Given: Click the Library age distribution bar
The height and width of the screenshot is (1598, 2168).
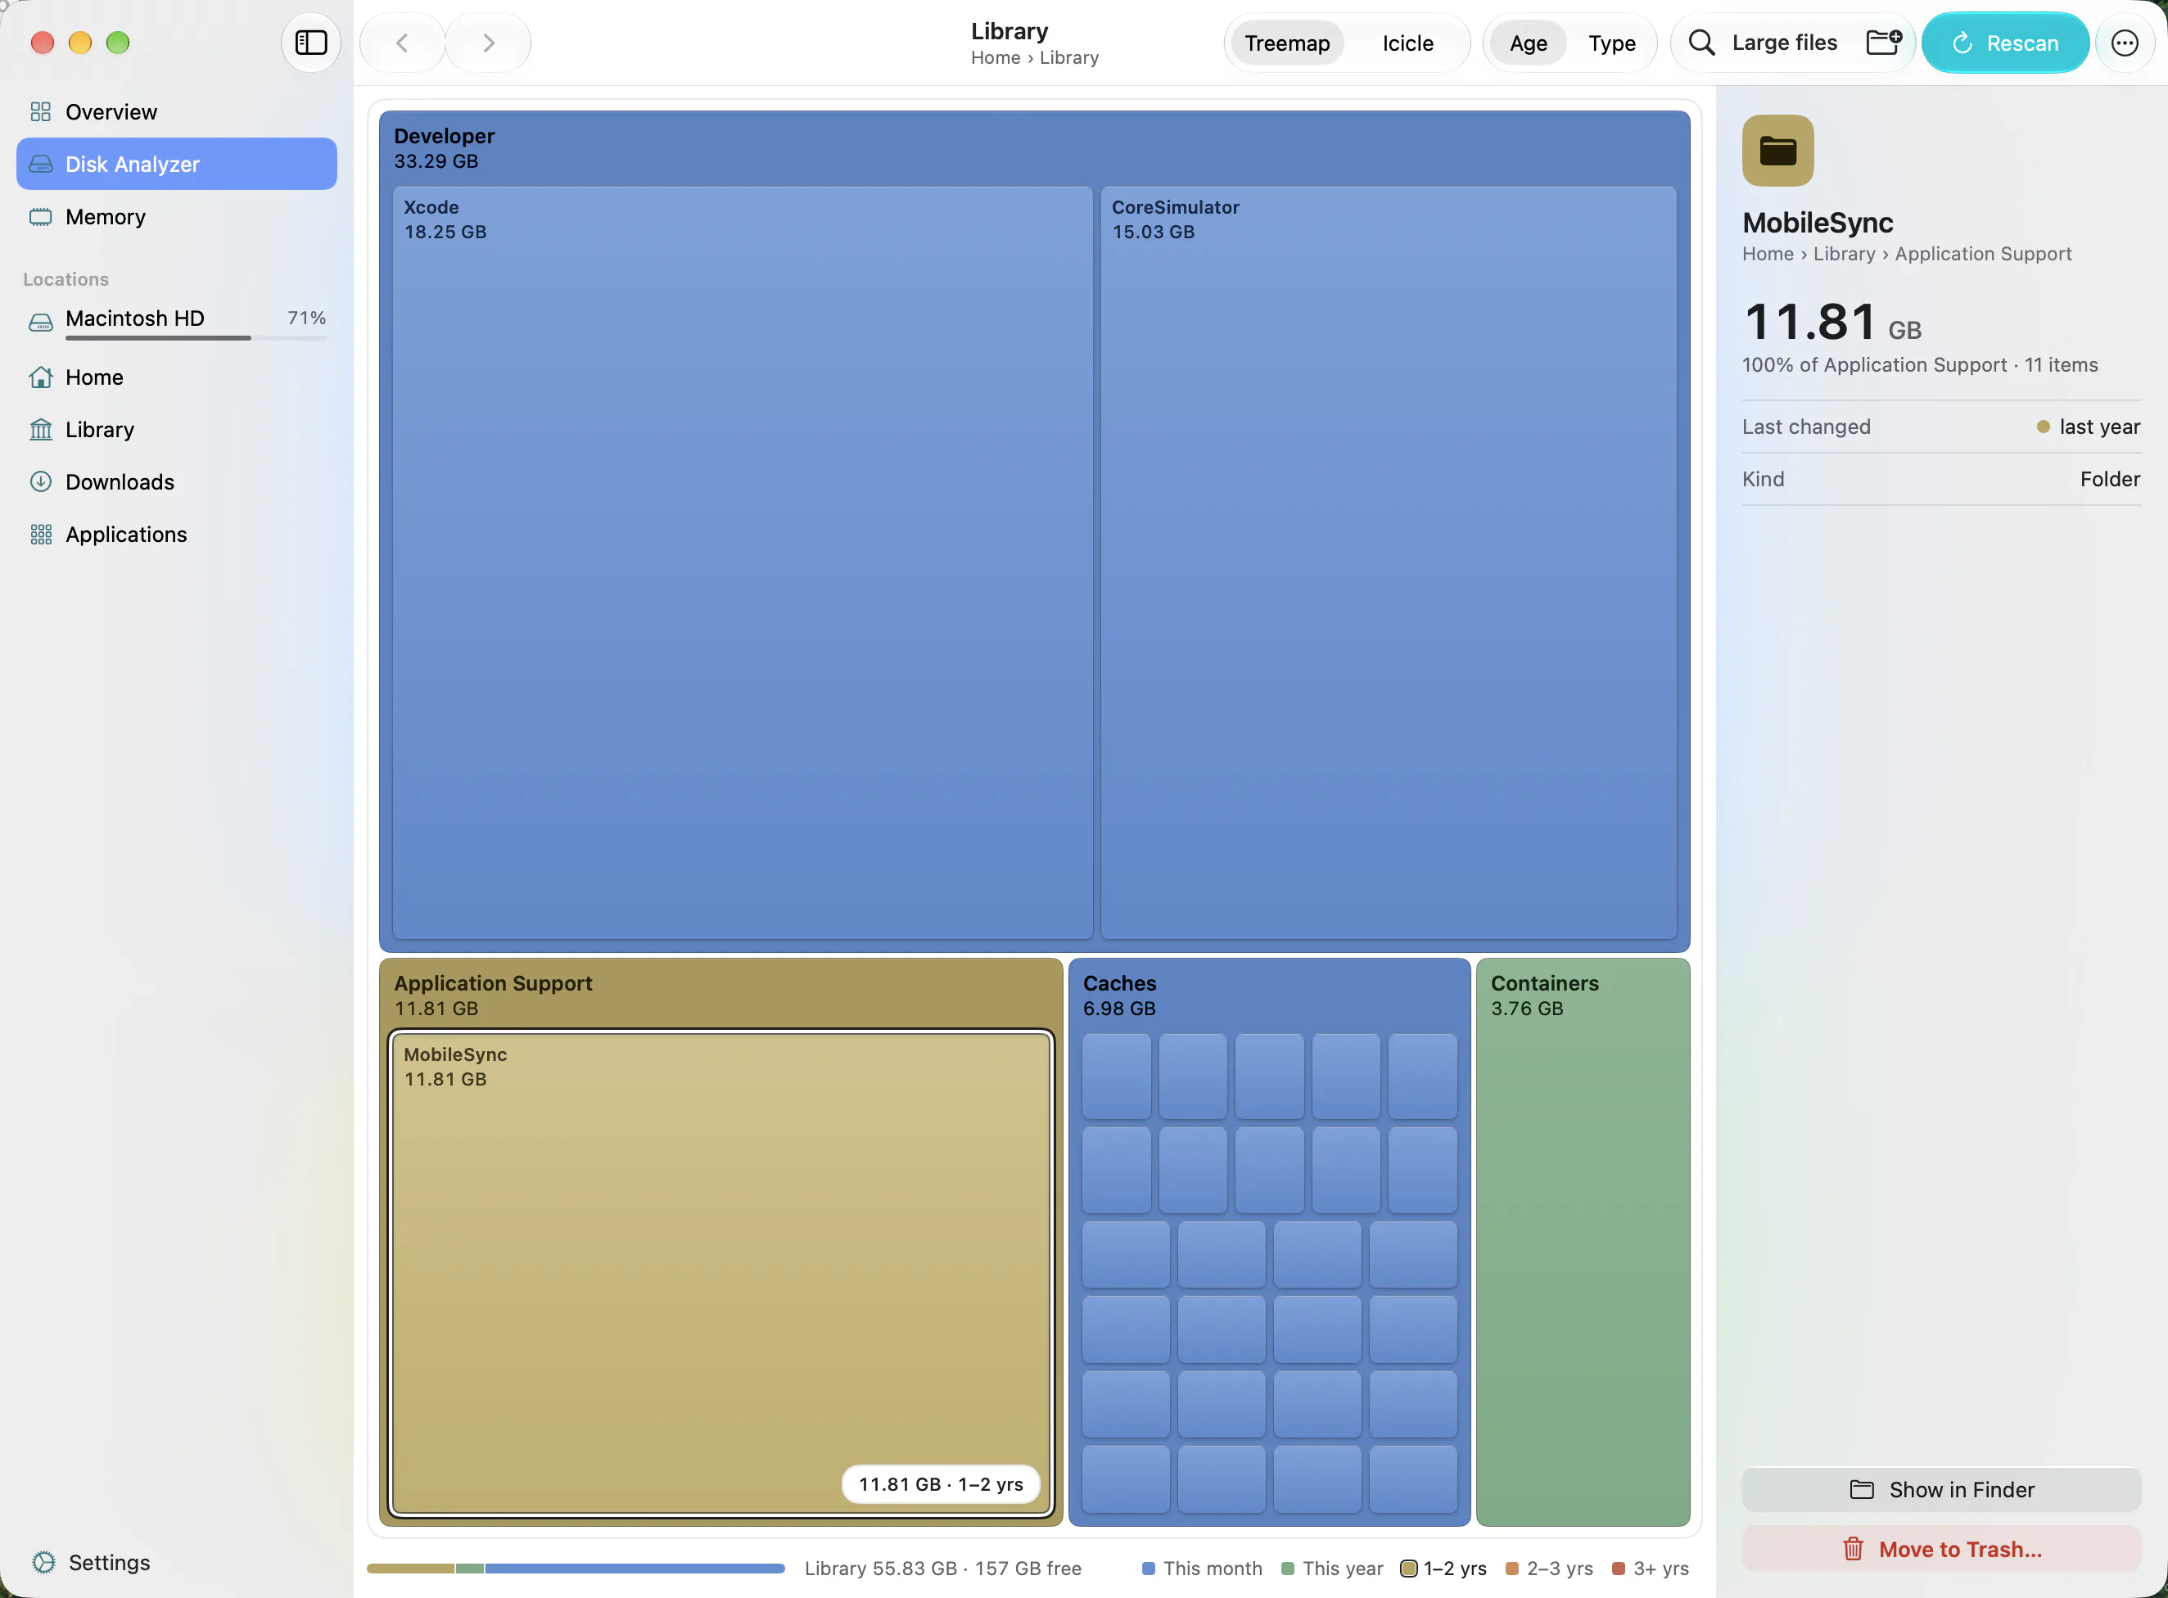Looking at the screenshot, I should (576, 1568).
